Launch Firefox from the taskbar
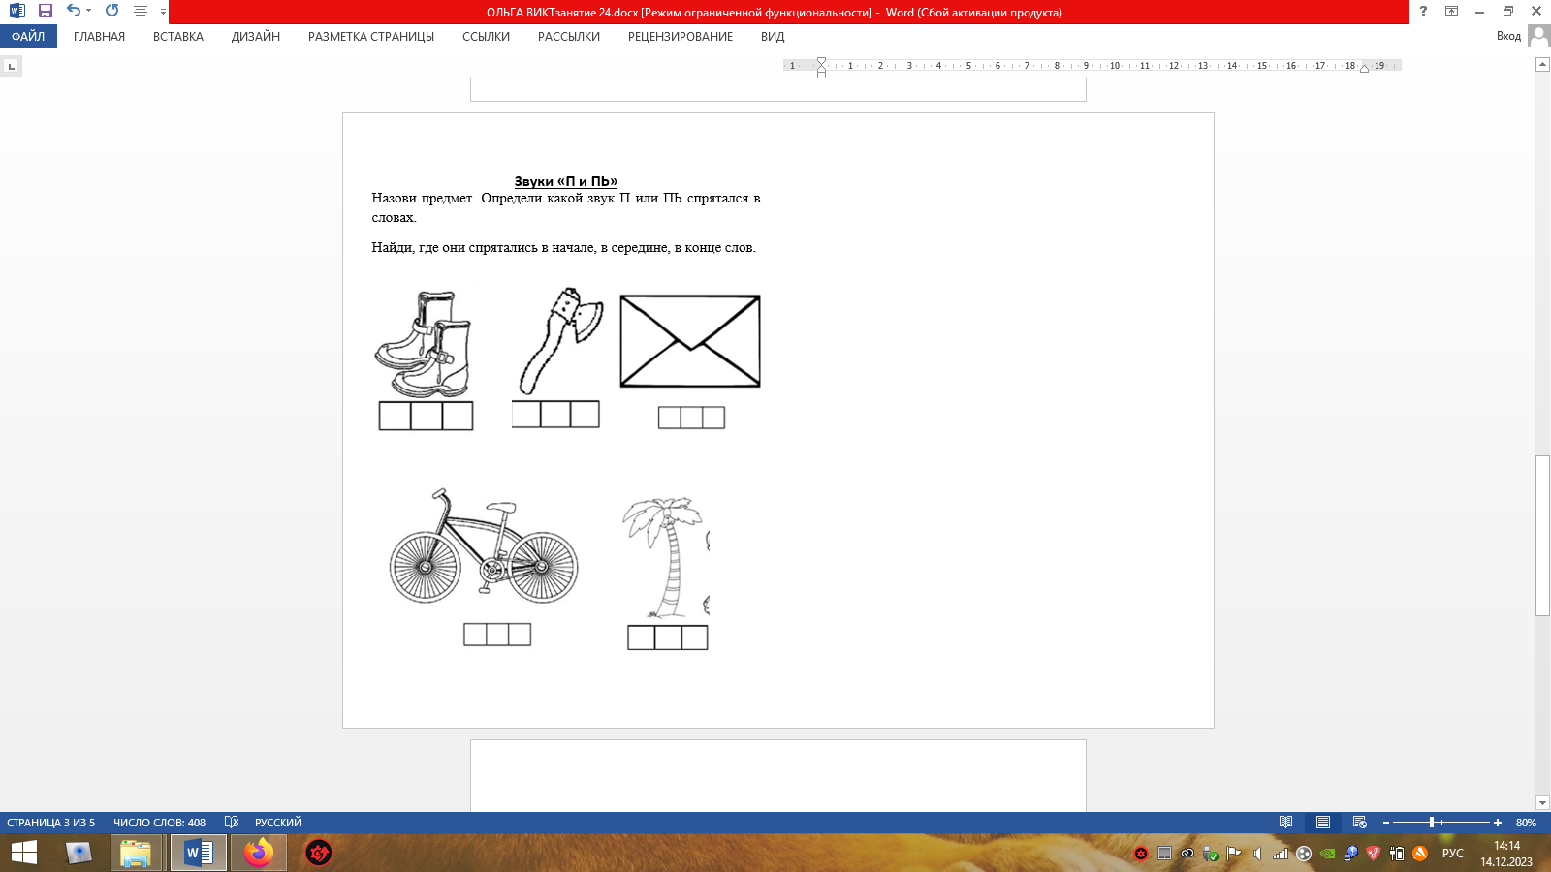The image size is (1551, 872). point(259,853)
